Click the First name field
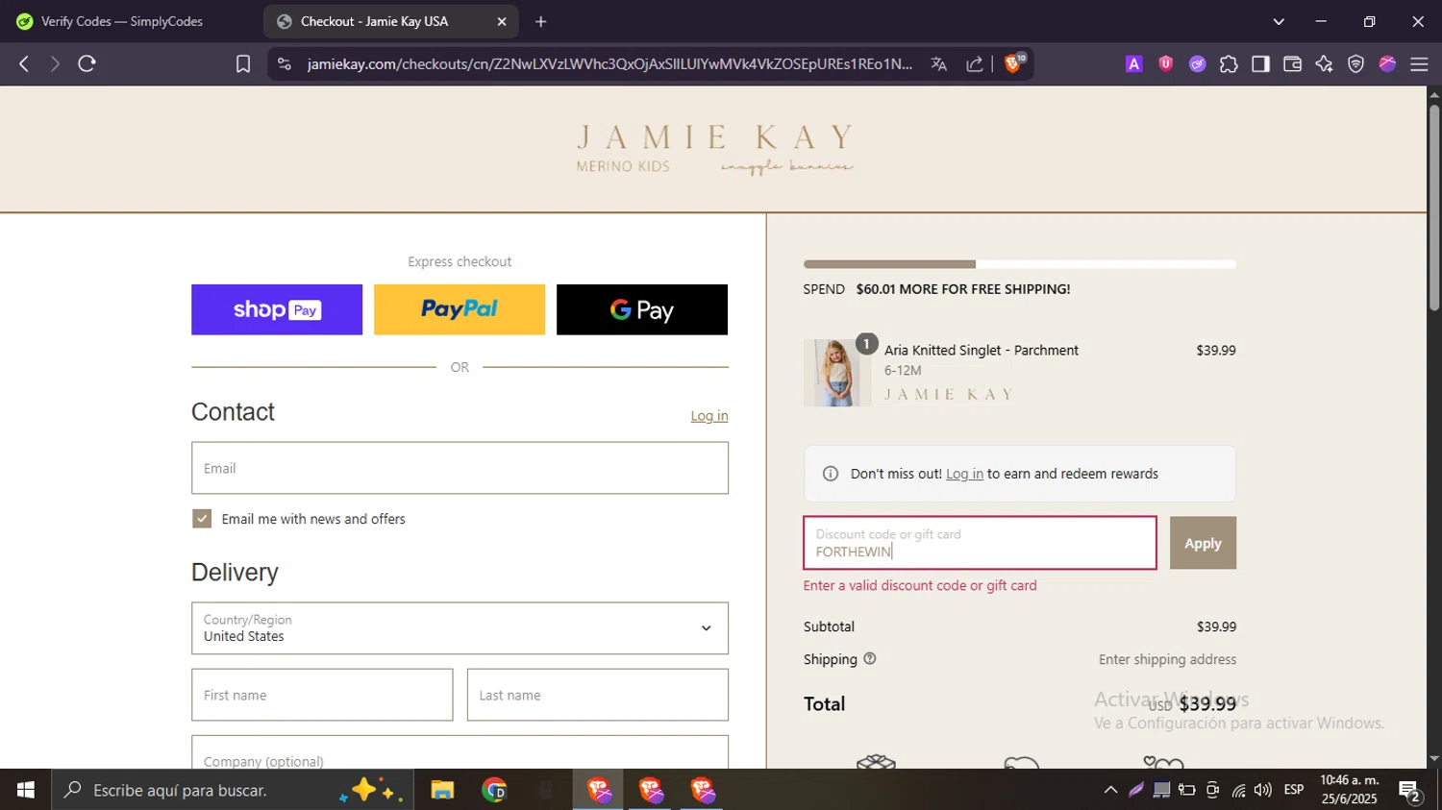This screenshot has height=810, width=1442. coord(322,695)
